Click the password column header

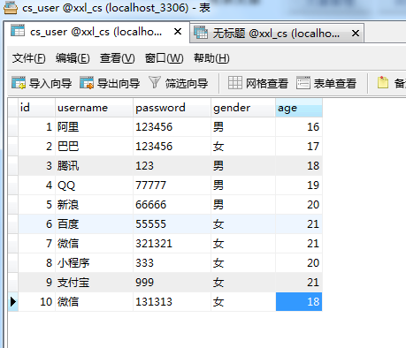pyautogui.click(x=172, y=108)
